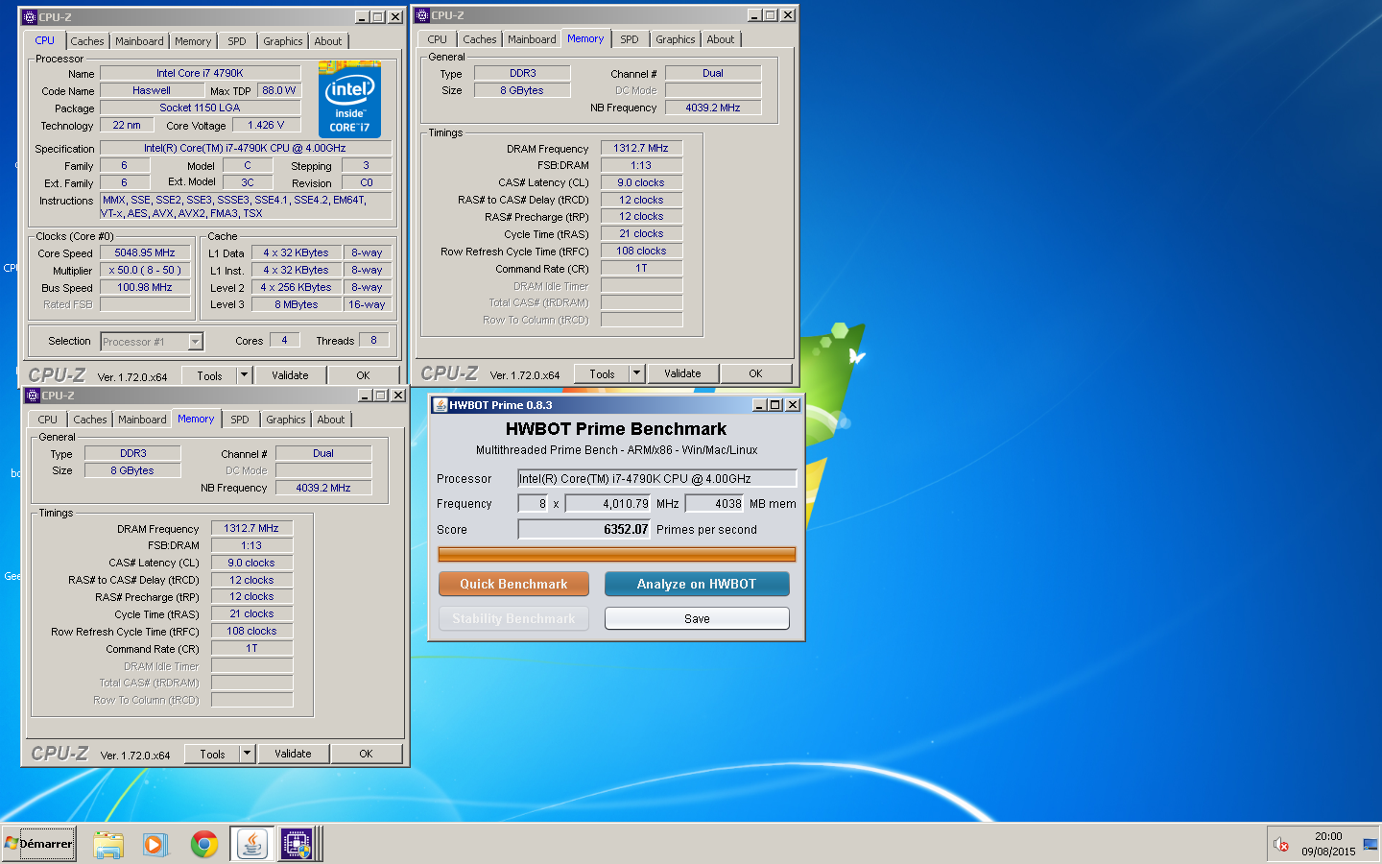This screenshot has width=1382, height=864.
Task: Switch to CPU tab in the lower Memory CPU-Z window
Action: 48,420
